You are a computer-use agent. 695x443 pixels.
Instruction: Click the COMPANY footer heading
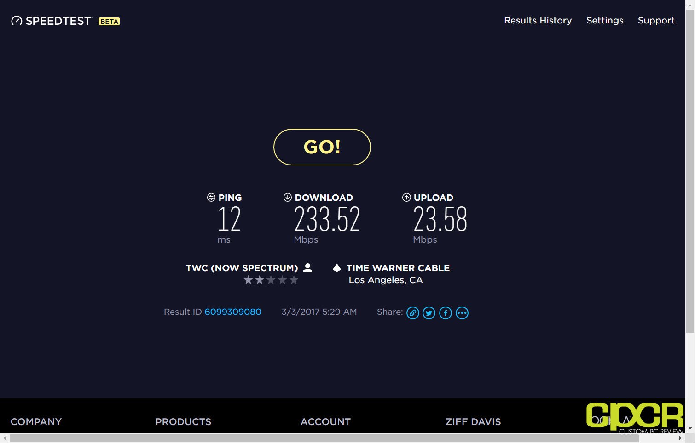point(36,421)
